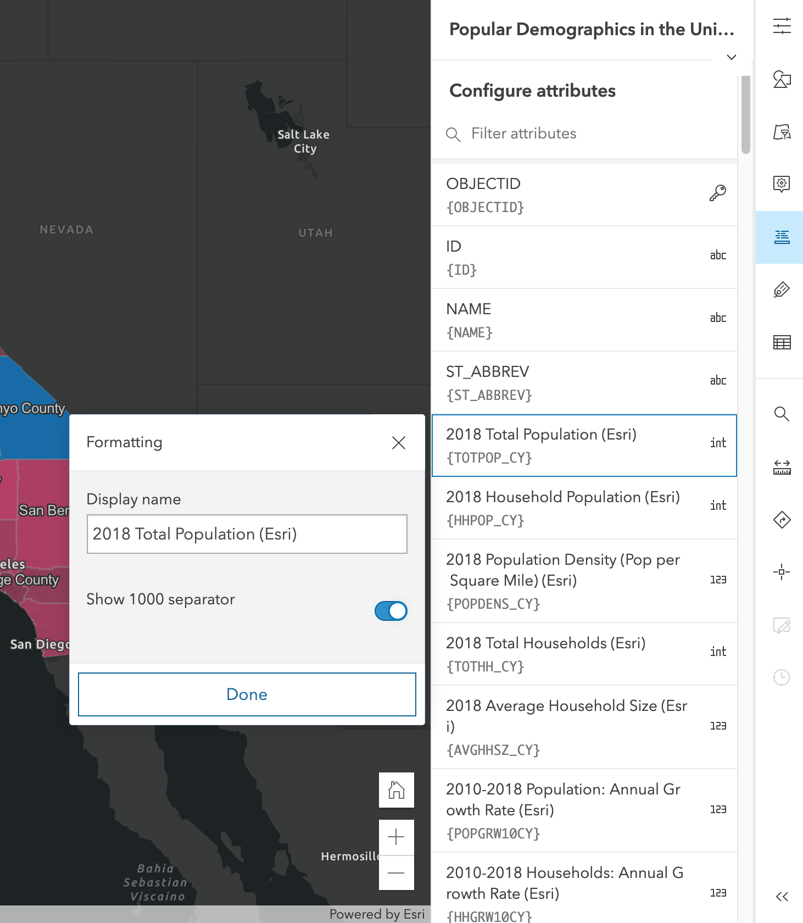Open the measurement ruler tool

pyautogui.click(x=782, y=467)
